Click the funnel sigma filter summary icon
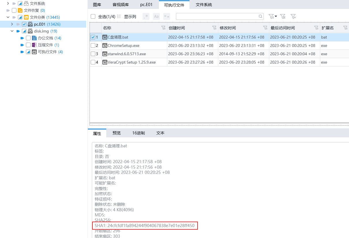This screenshot has height=238, width=349. pyautogui.click(x=283, y=16)
